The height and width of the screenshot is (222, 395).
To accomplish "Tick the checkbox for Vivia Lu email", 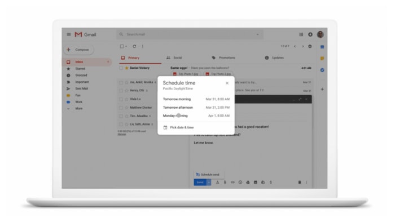I will click(x=121, y=99).
